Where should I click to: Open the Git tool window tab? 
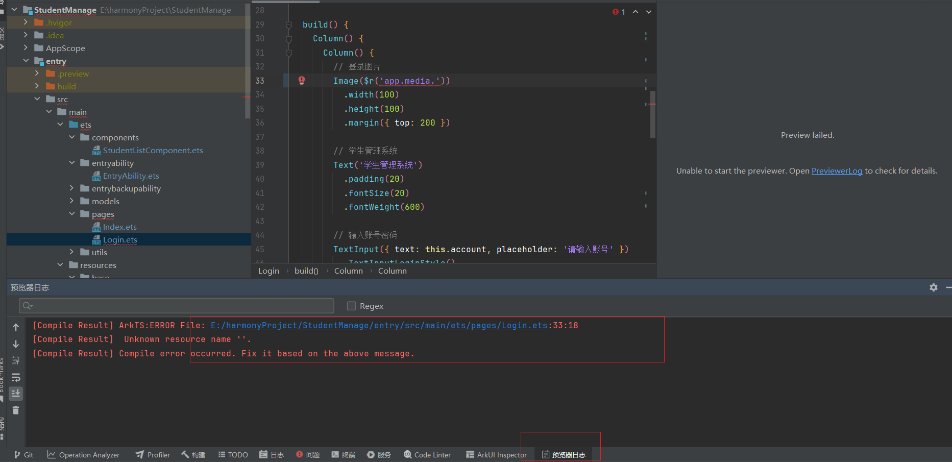(x=23, y=455)
